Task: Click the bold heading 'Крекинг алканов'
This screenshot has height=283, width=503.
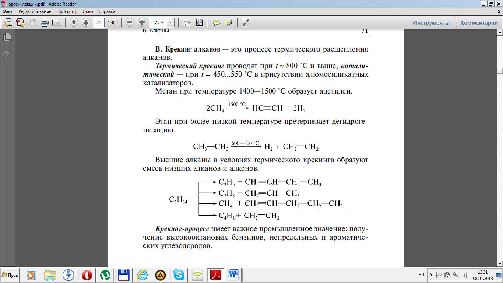Action: point(193,49)
